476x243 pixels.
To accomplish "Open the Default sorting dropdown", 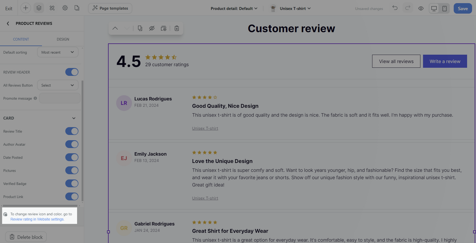I will pos(58,52).
